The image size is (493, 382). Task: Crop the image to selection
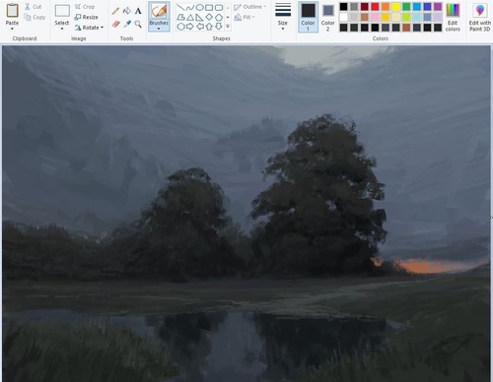coord(85,7)
